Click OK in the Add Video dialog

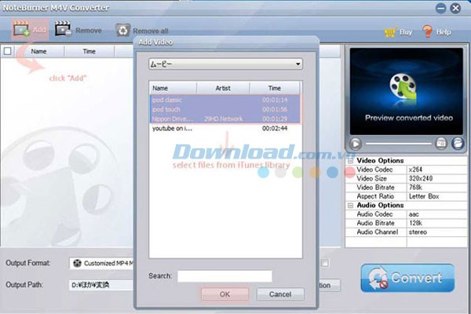pos(225,294)
